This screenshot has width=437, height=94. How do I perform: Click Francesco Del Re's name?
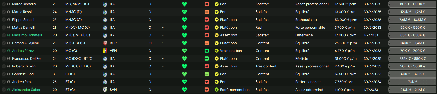pos(26,59)
